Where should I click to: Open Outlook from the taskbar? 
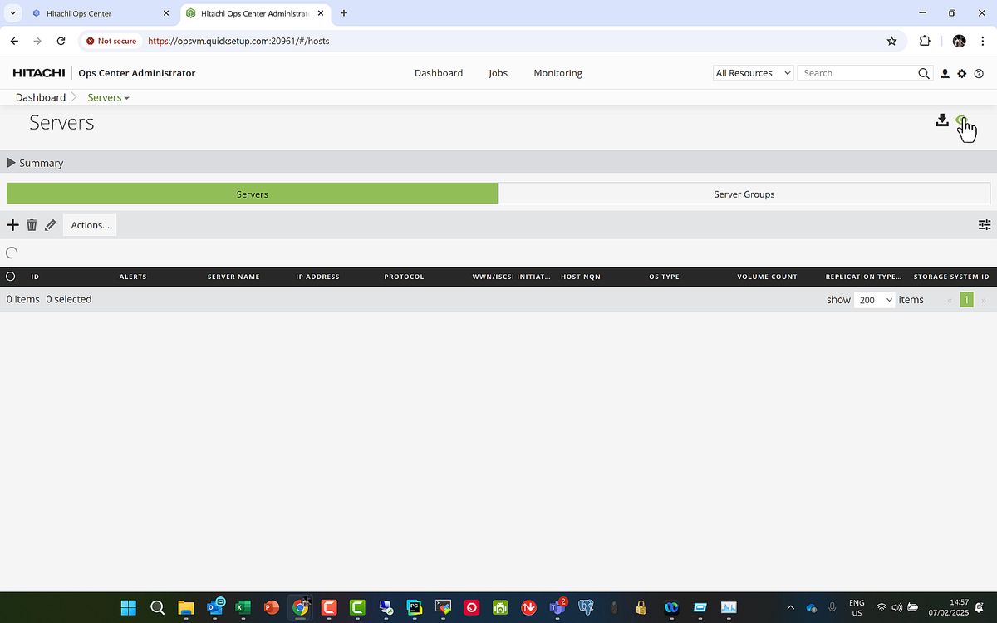tap(214, 607)
